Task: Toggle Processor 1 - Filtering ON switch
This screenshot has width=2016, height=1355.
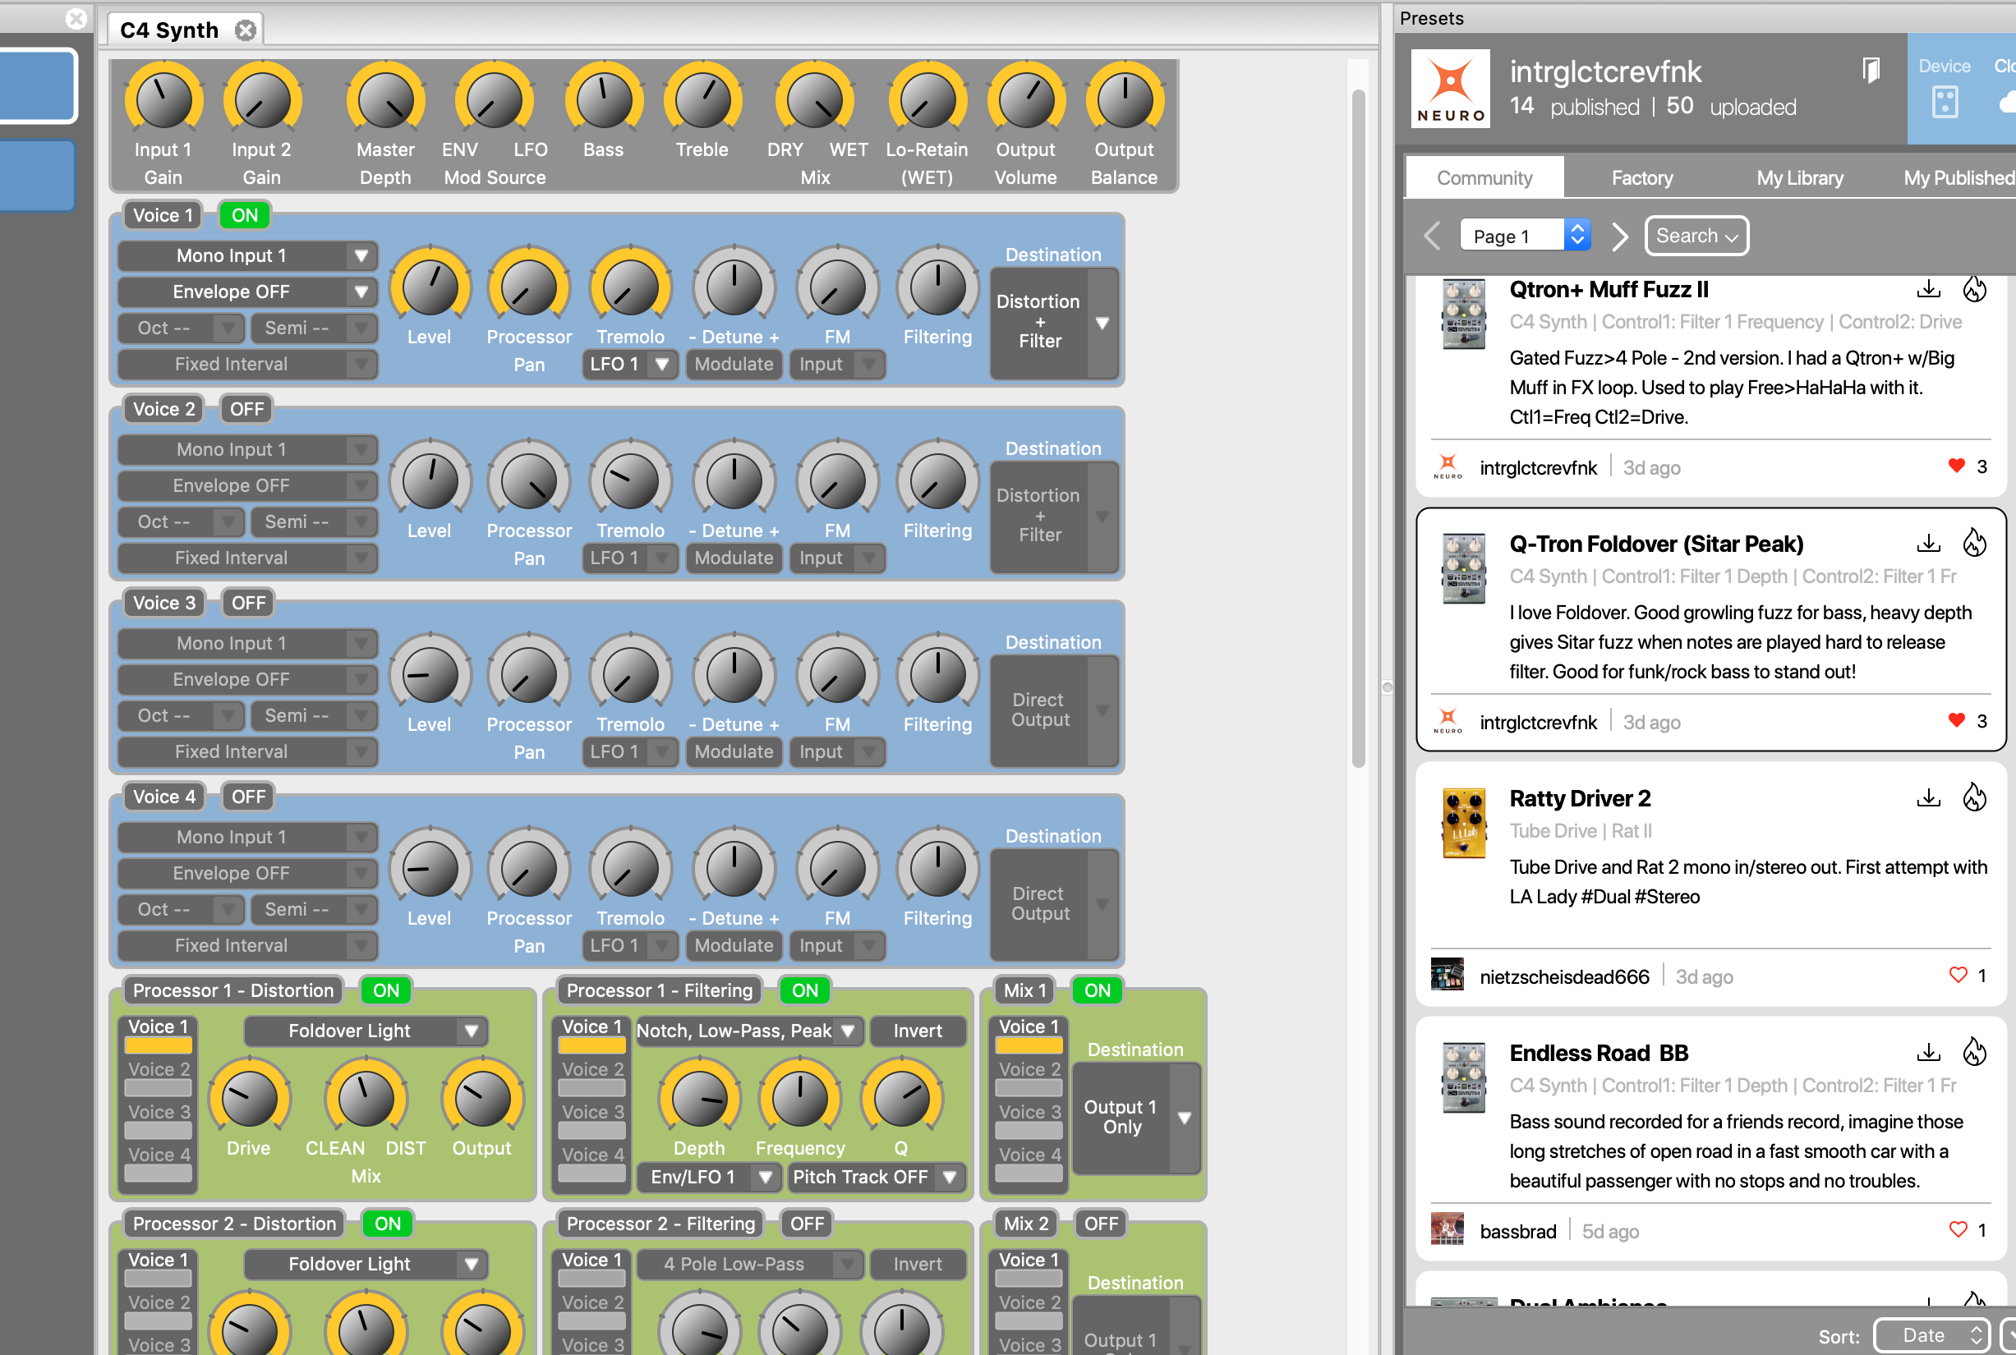Action: [x=805, y=990]
